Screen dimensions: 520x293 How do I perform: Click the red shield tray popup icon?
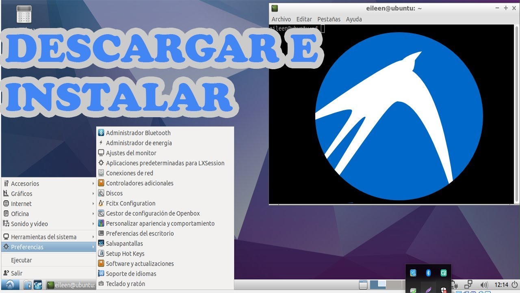pyautogui.click(x=443, y=289)
